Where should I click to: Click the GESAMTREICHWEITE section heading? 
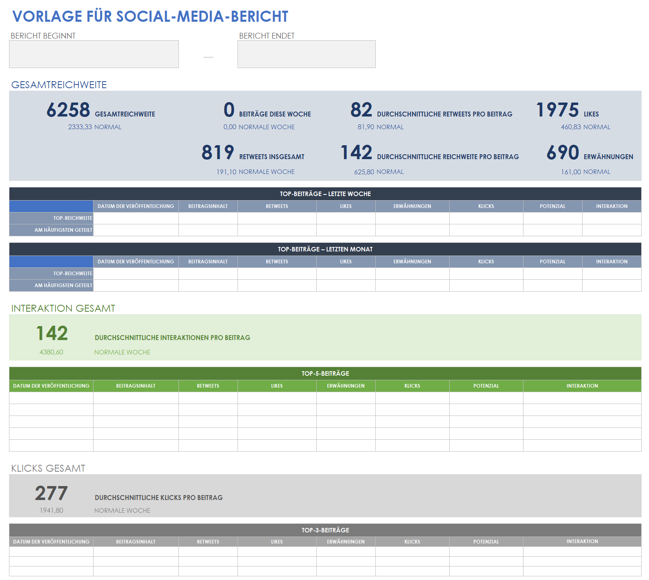(59, 85)
